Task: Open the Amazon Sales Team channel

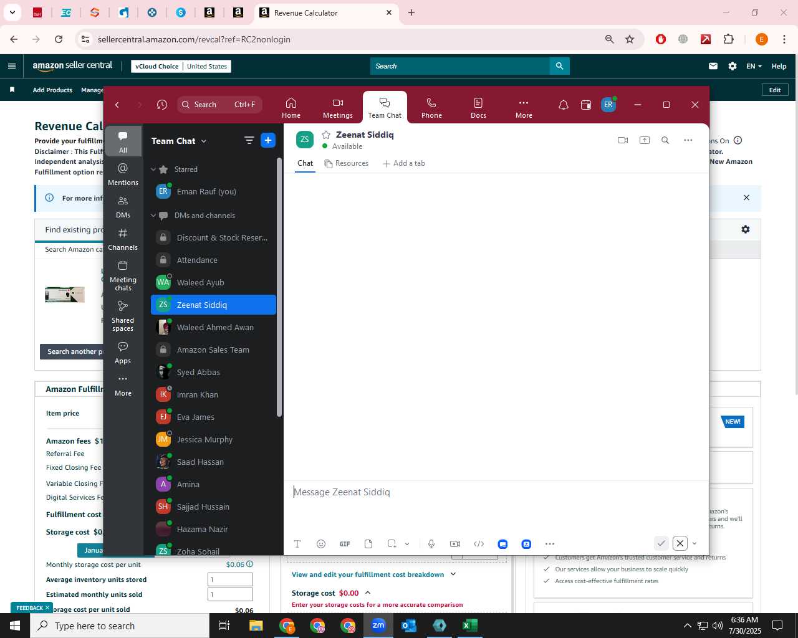Action: point(213,350)
